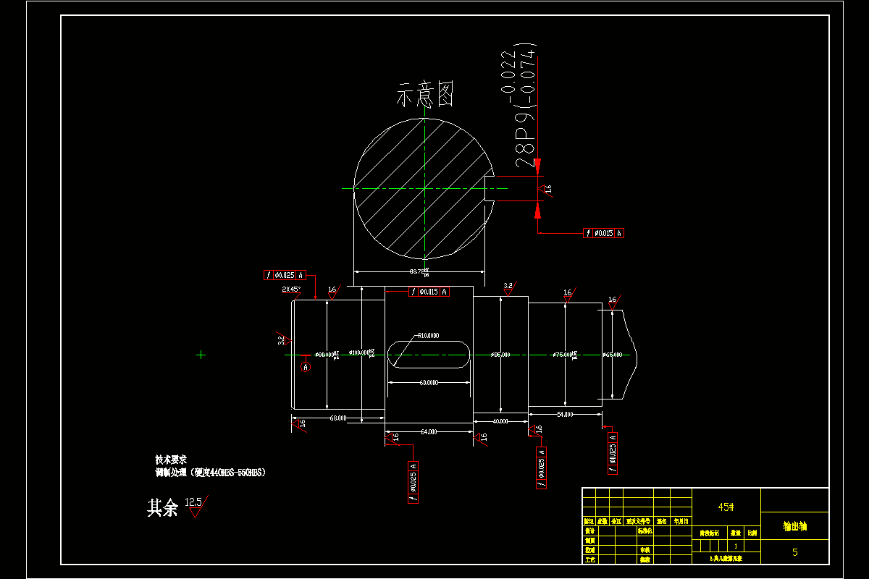This screenshot has height=579, width=869.
Task: Select the vertical Φ0.025 A frame below the 64.000 dimension
Action: (x=413, y=481)
